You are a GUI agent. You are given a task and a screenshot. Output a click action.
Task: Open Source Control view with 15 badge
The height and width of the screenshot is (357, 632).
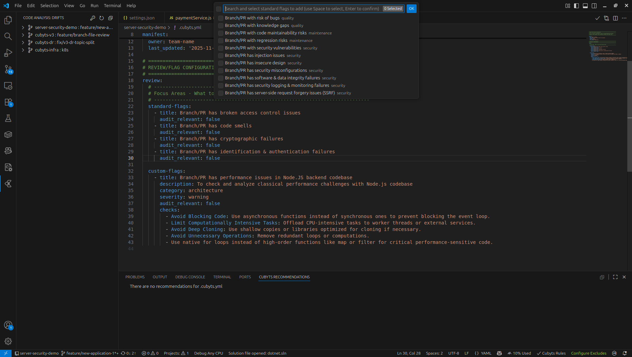8,69
